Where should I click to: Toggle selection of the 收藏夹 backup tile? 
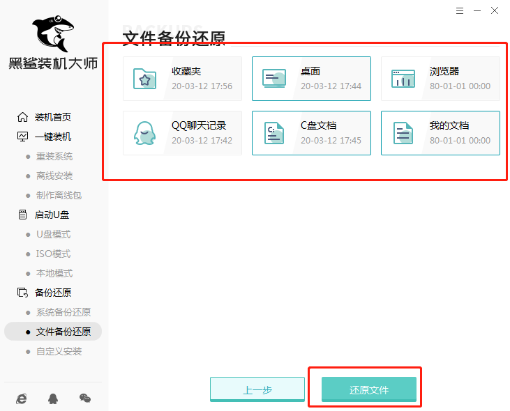click(182, 79)
